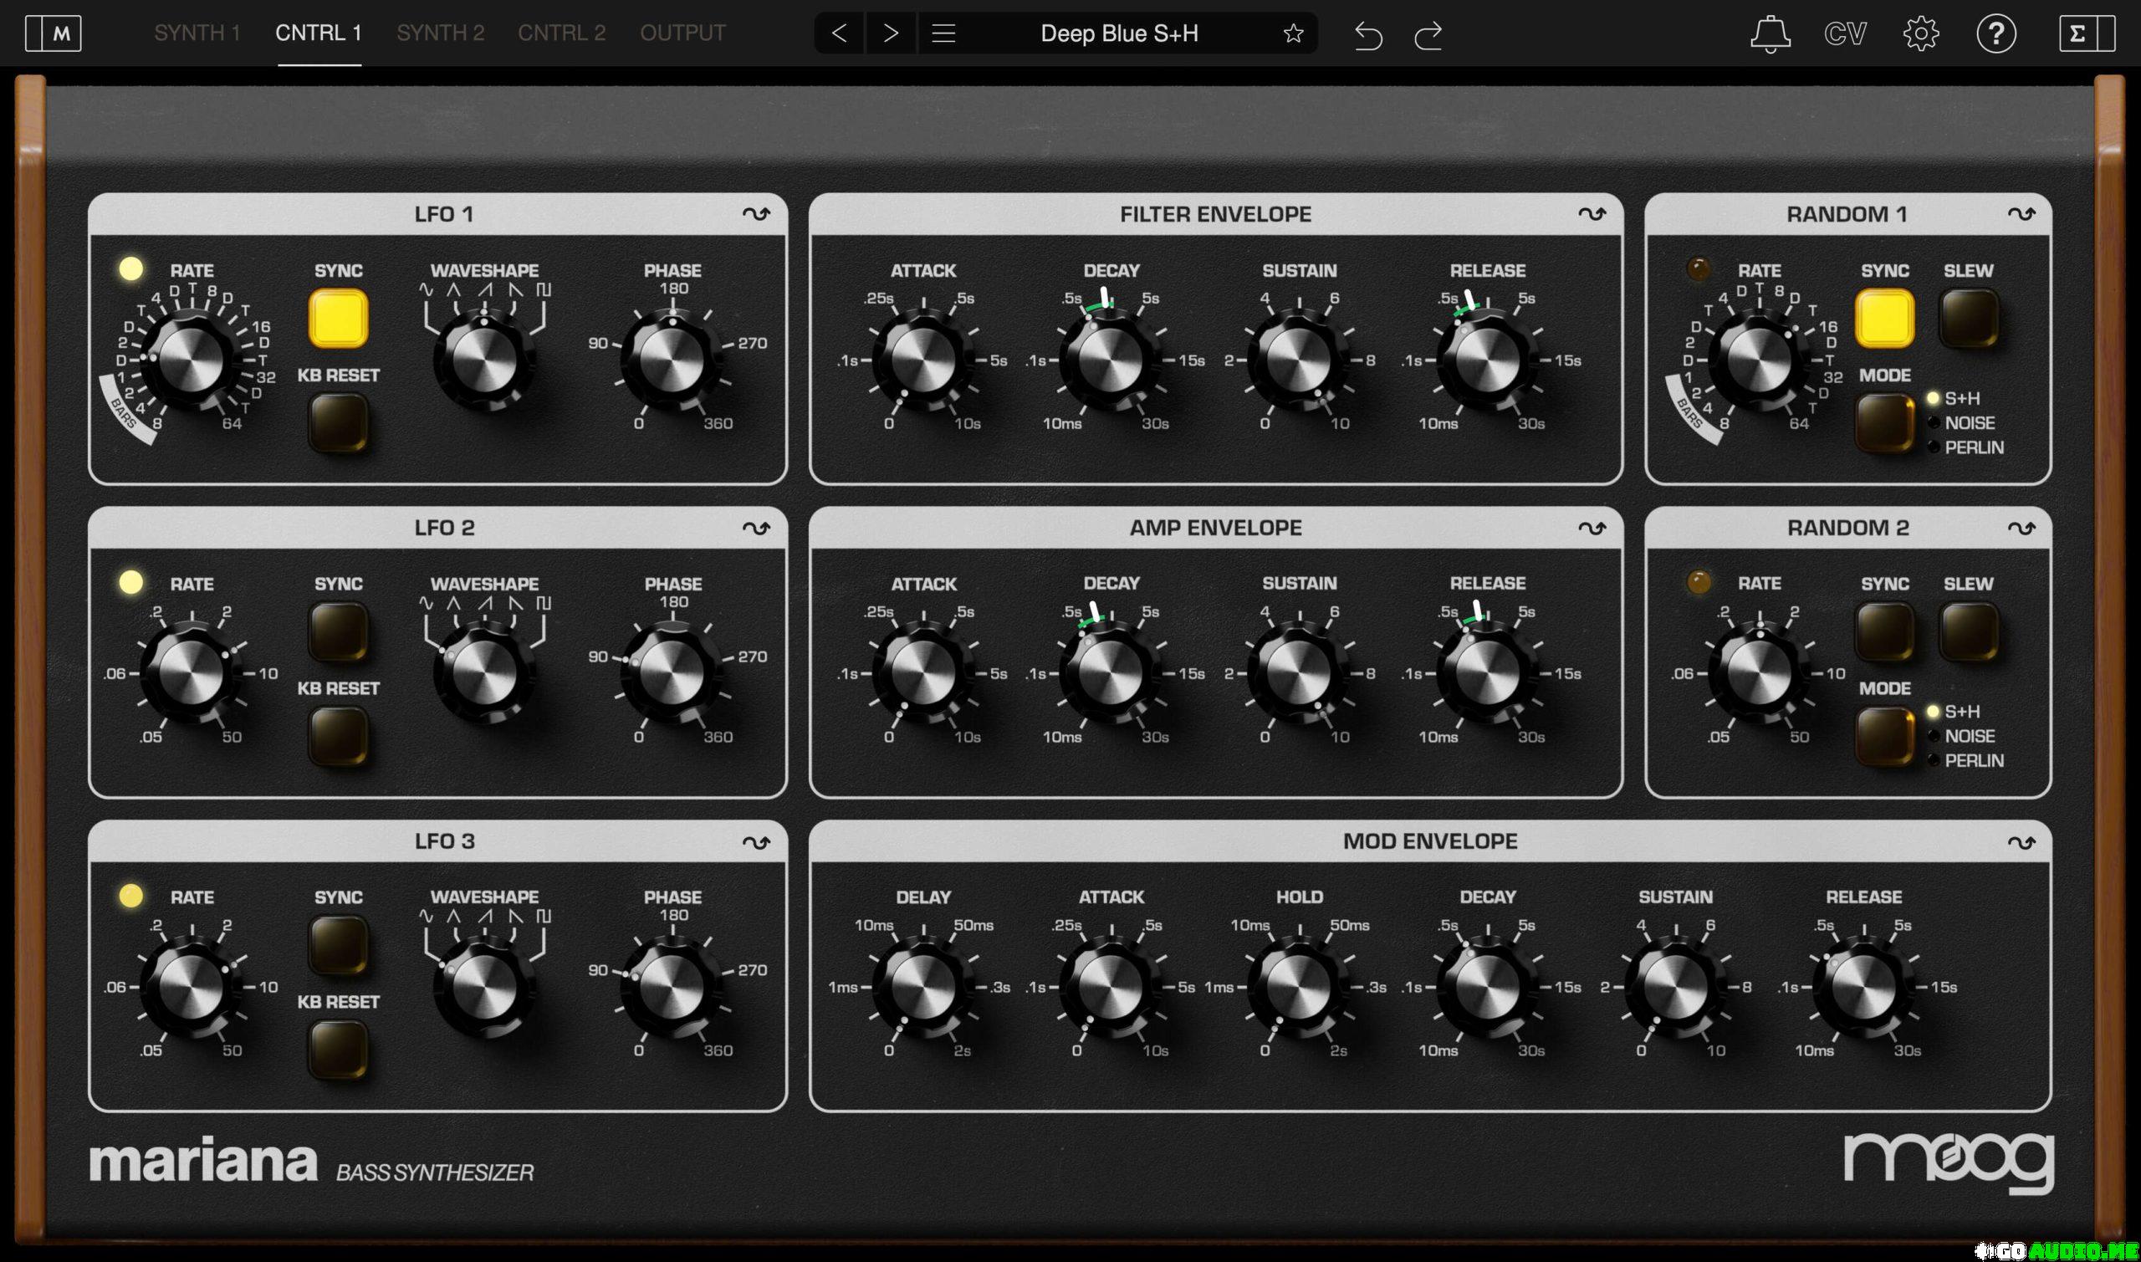Image resolution: width=2141 pixels, height=1262 pixels.
Task: Enable LFO 1 KB RESET button
Action: tap(339, 422)
